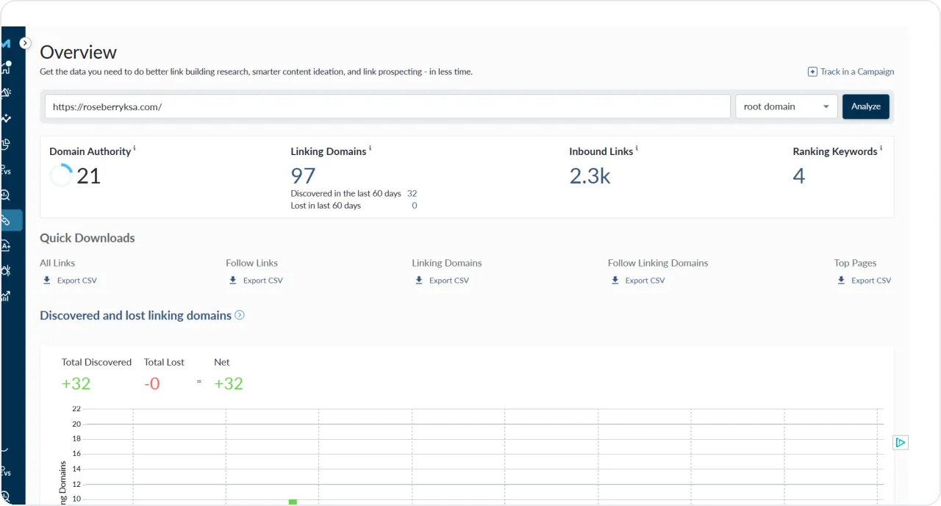Click the Inbound Links value 2.3k

tap(590, 176)
